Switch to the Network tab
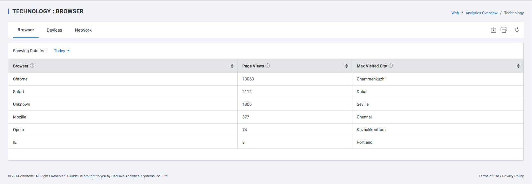 click(x=83, y=30)
